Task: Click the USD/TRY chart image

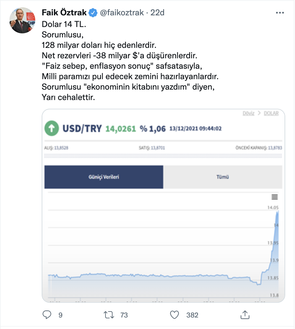Action: [x=163, y=246]
